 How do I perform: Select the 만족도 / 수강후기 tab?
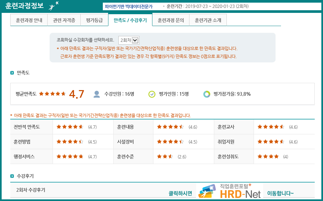coord(130,20)
